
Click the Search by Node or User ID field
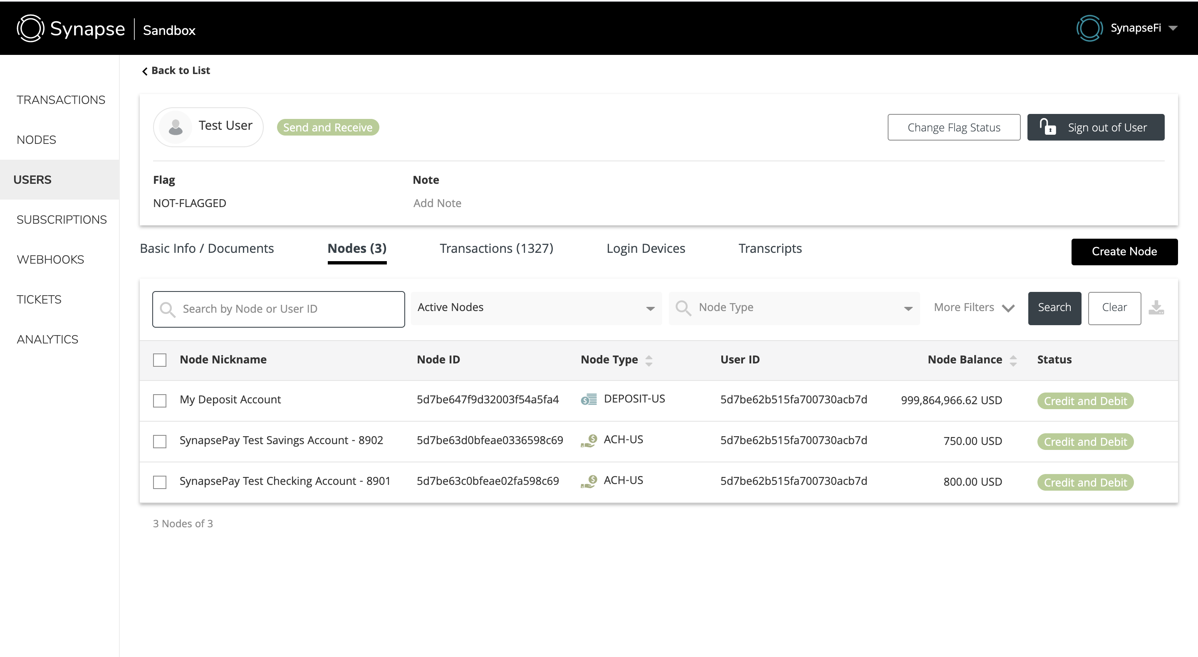click(x=278, y=309)
